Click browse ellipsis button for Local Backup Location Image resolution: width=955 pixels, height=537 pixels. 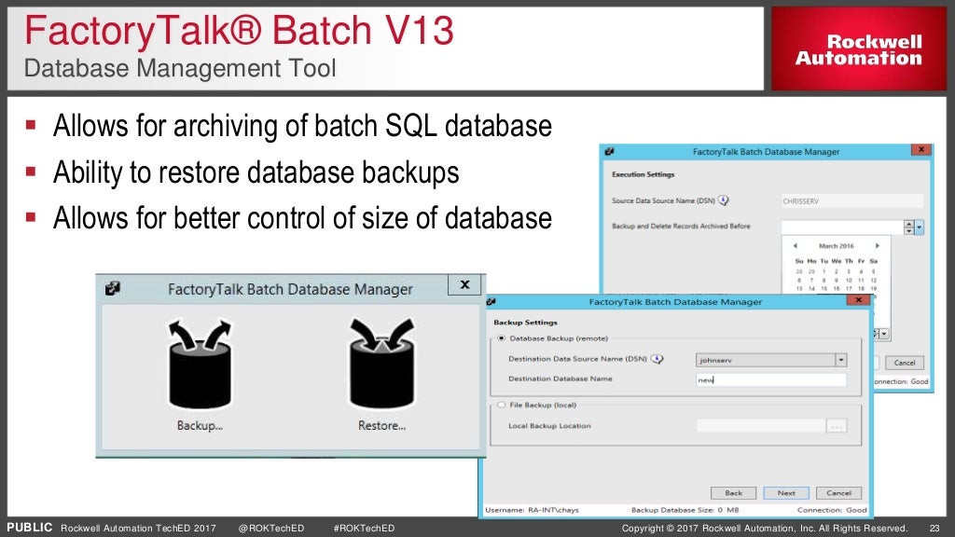click(837, 426)
